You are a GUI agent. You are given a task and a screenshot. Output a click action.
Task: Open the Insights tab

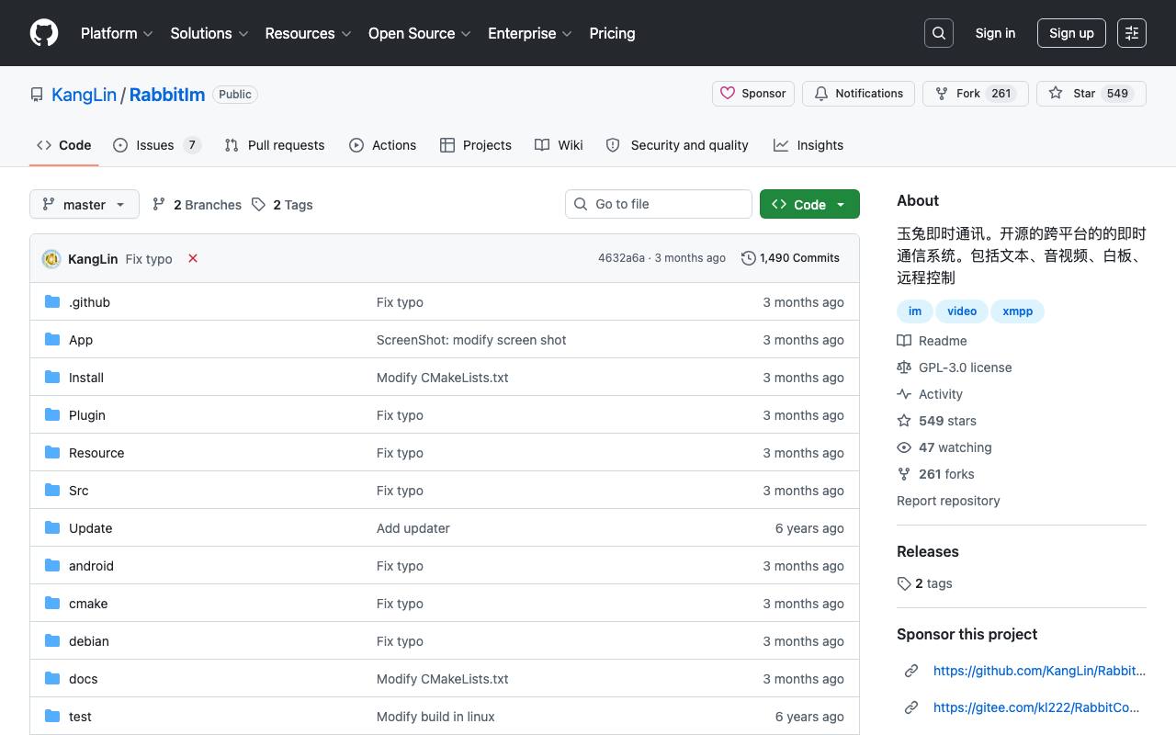[x=808, y=145]
